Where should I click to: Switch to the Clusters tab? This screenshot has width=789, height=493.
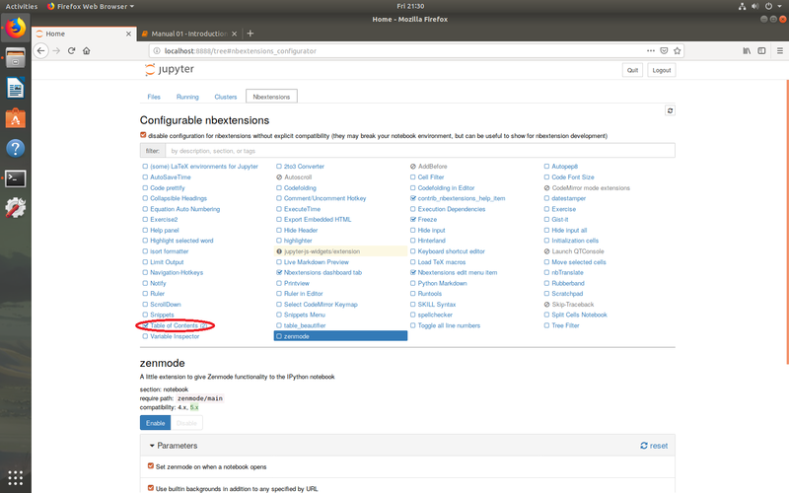coord(226,97)
